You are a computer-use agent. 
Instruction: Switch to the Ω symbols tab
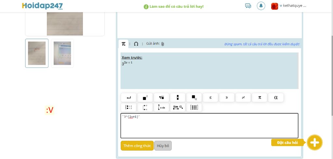[x=136, y=44]
